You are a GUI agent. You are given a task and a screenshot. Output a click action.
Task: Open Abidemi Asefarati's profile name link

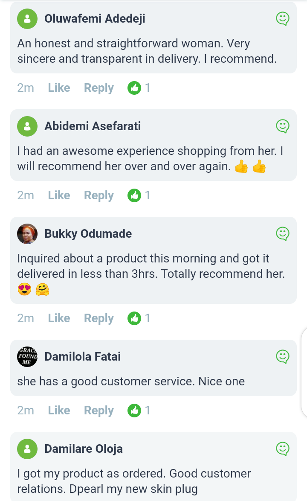93,126
